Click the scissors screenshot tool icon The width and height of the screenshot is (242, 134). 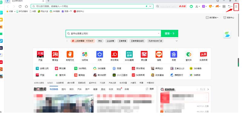(196, 6)
